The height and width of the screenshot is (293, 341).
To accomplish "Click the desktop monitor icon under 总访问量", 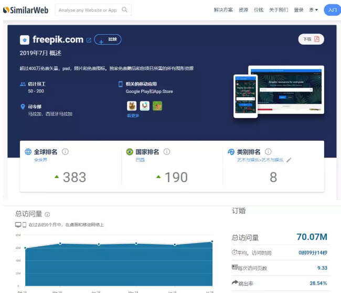I will pyautogui.click(x=18, y=225).
